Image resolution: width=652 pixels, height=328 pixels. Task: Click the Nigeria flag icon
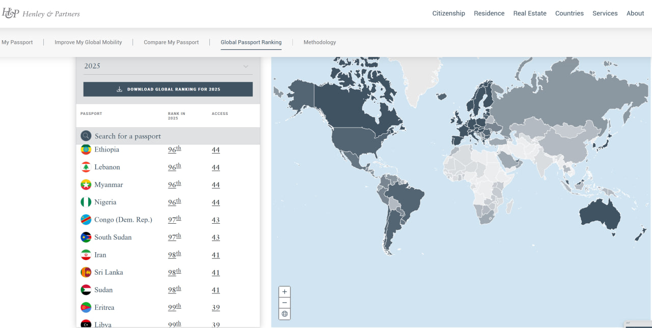tap(86, 202)
